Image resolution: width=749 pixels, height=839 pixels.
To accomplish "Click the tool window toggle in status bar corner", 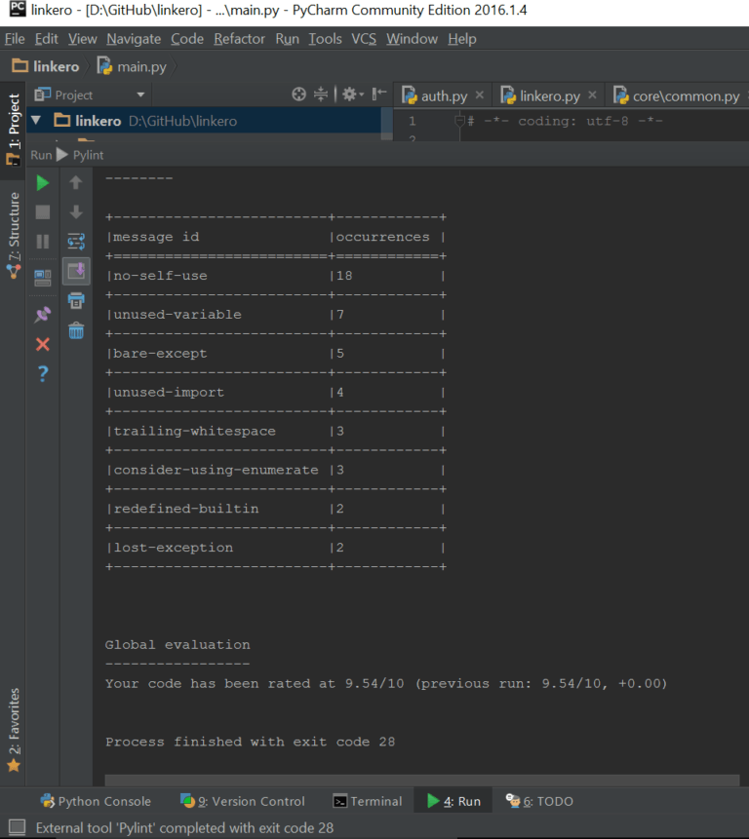I will [17, 827].
